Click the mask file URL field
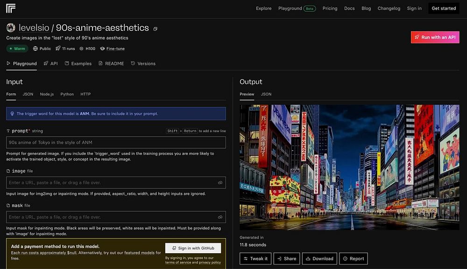The image size is (467, 269). pos(116,217)
